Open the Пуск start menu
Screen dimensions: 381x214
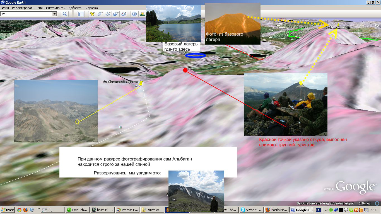[8, 210]
